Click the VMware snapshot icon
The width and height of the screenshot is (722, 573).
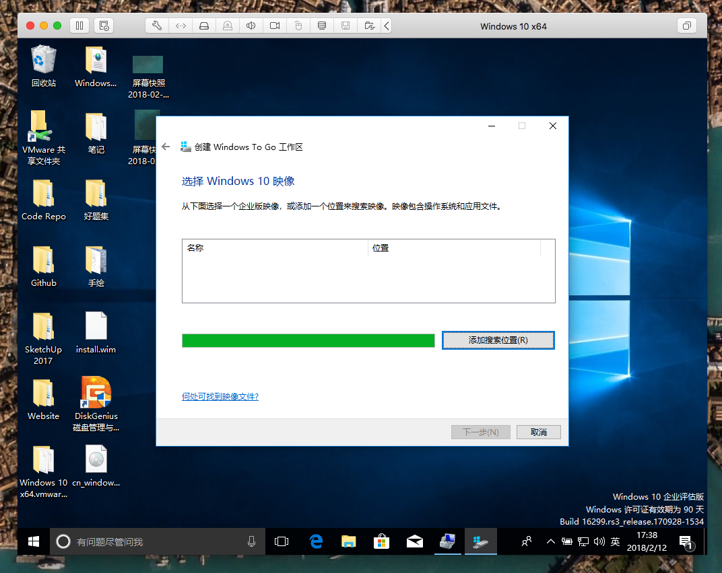coord(104,26)
